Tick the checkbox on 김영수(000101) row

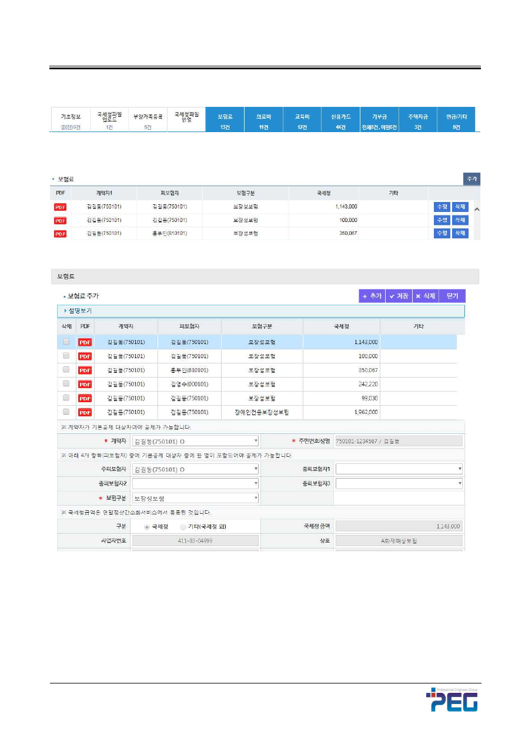click(x=66, y=384)
